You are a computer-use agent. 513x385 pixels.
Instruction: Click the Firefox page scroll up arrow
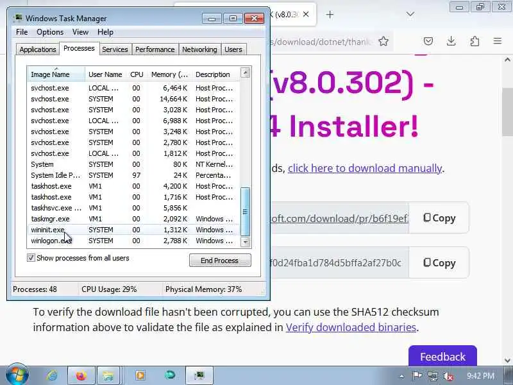pyautogui.click(x=507, y=60)
